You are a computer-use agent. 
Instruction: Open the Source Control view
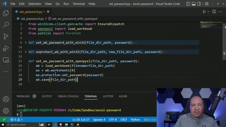coord(6,36)
